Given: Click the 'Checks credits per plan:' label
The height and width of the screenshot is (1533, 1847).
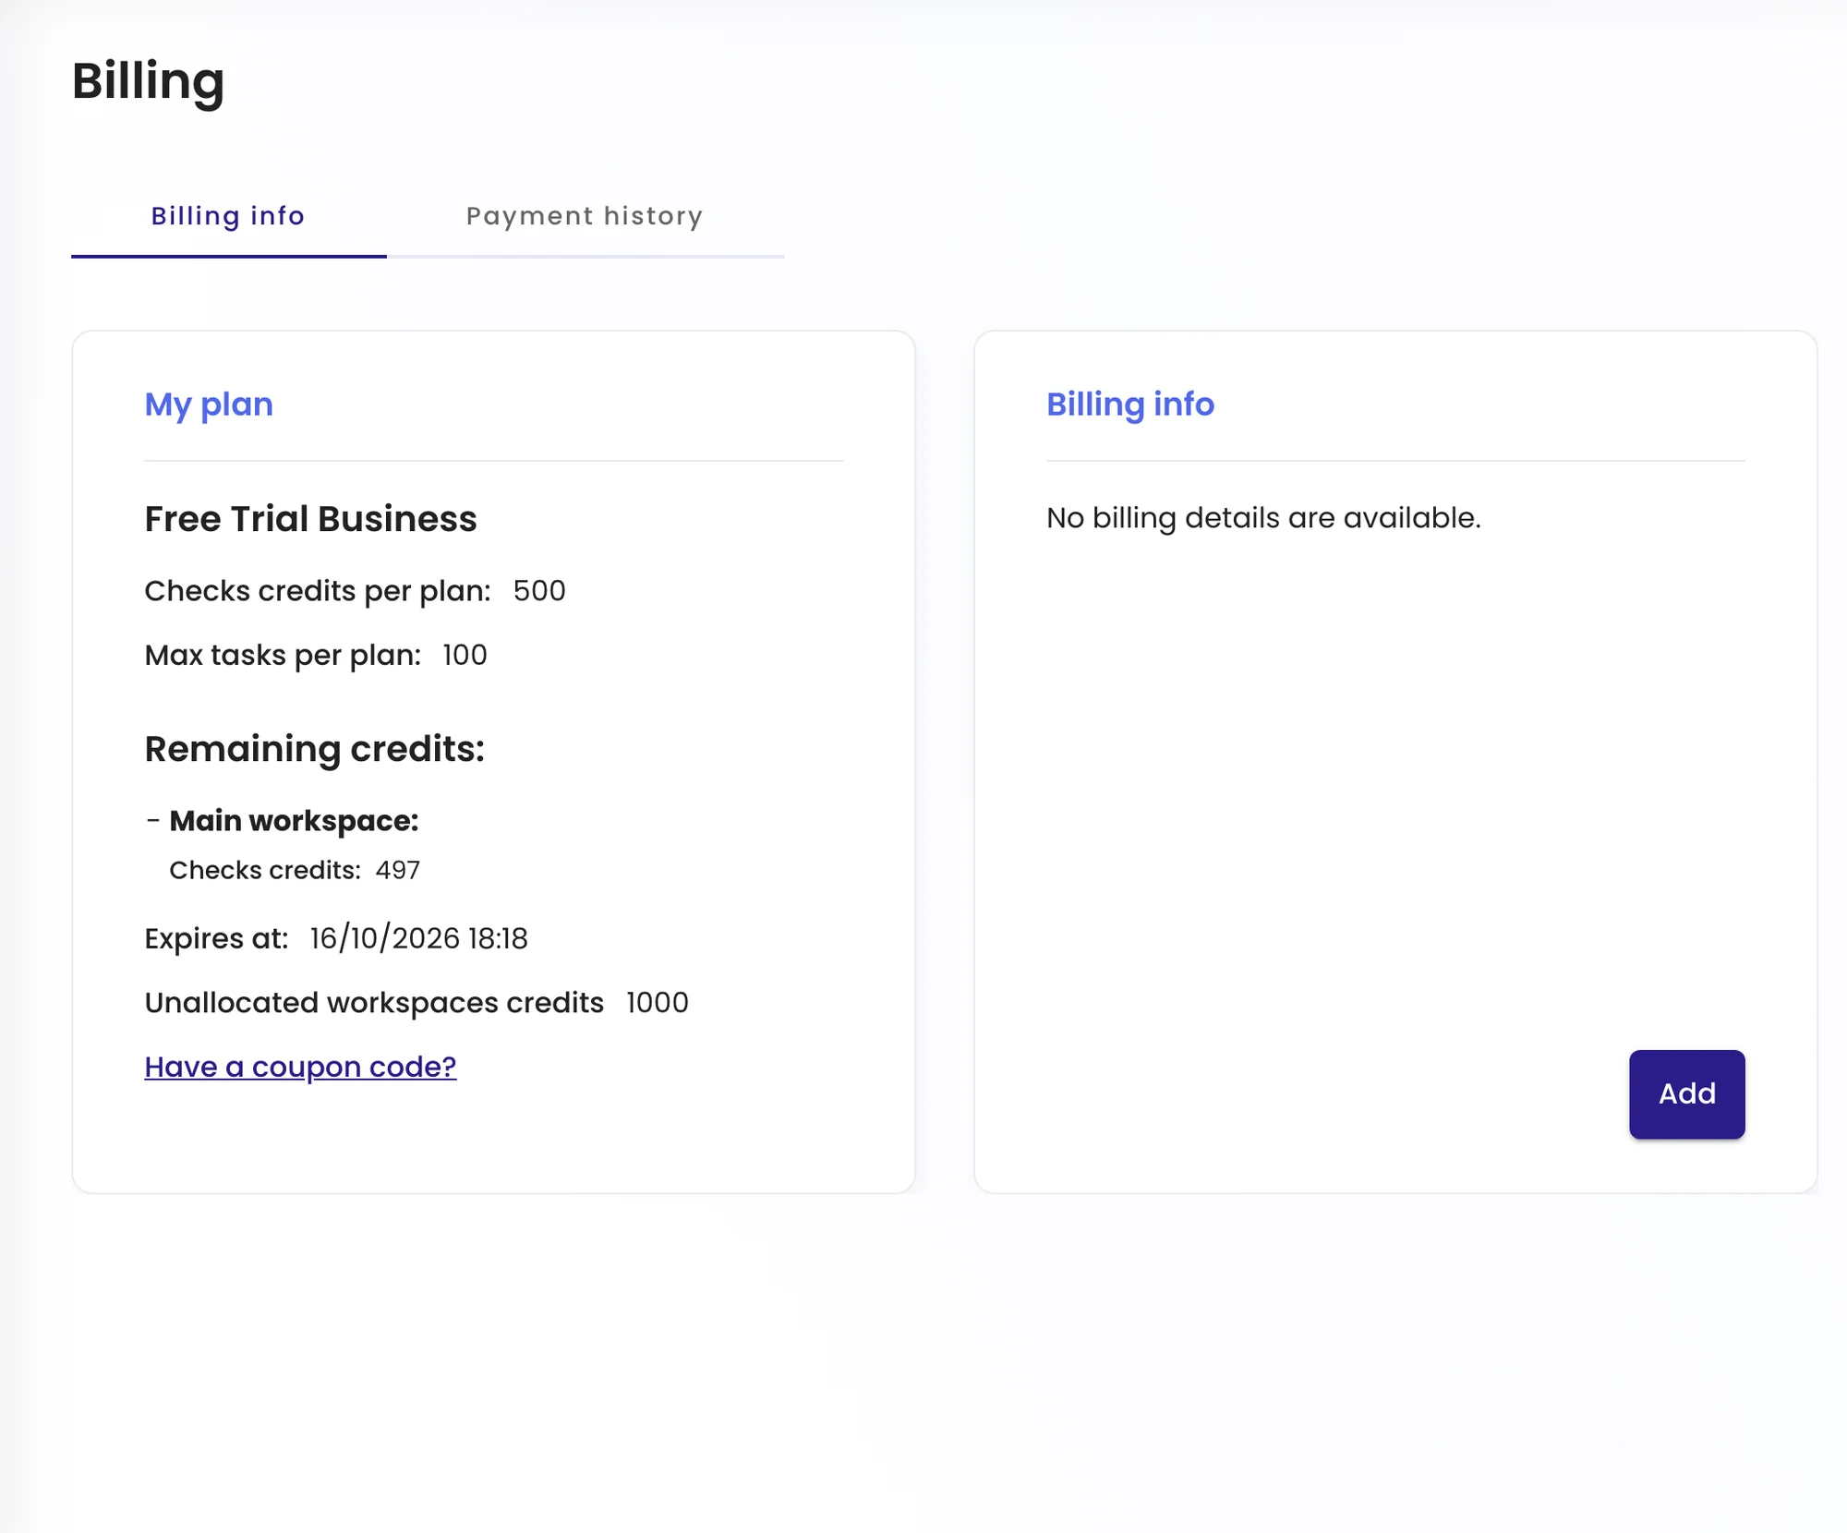Looking at the screenshot, I should click(x=318, y=591).
